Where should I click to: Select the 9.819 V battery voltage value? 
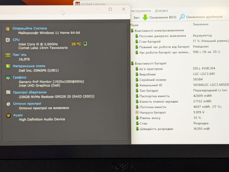coord(199,112)
